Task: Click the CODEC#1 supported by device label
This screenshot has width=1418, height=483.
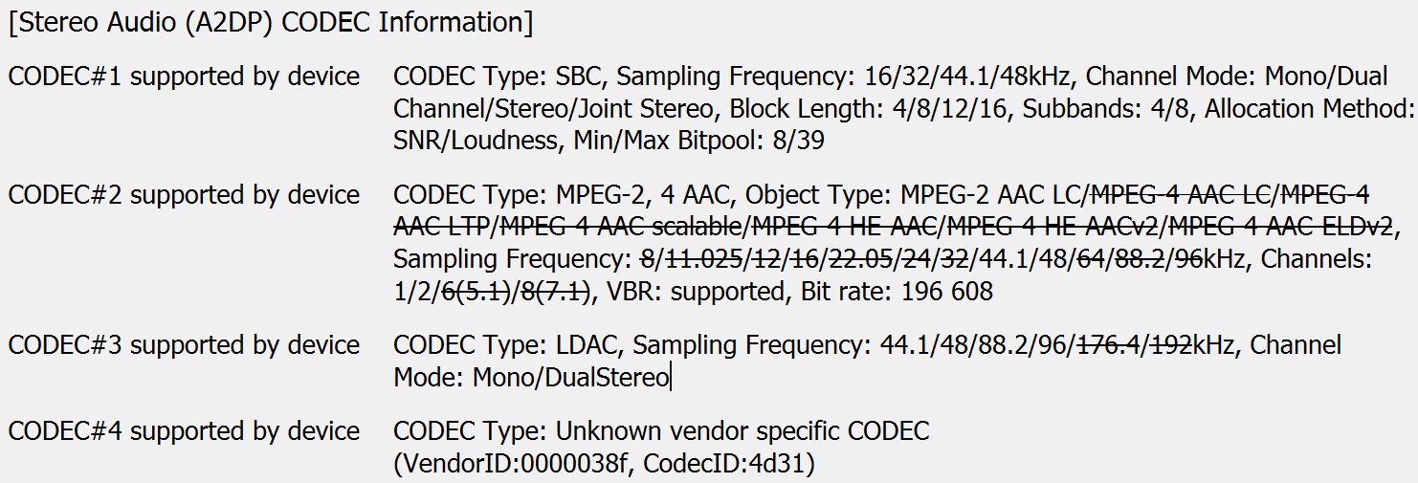Action: point(184,77)
